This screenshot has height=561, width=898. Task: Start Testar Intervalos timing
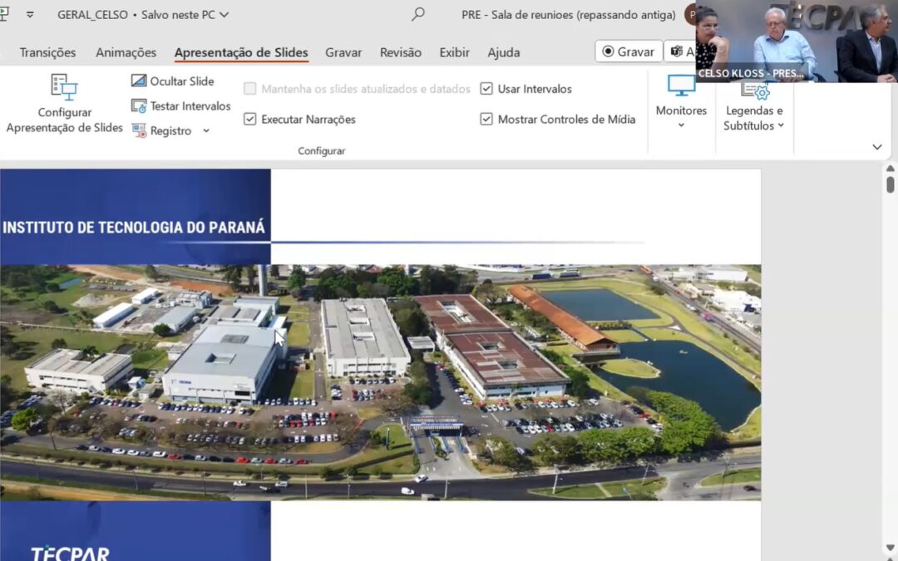click(181, 106)
